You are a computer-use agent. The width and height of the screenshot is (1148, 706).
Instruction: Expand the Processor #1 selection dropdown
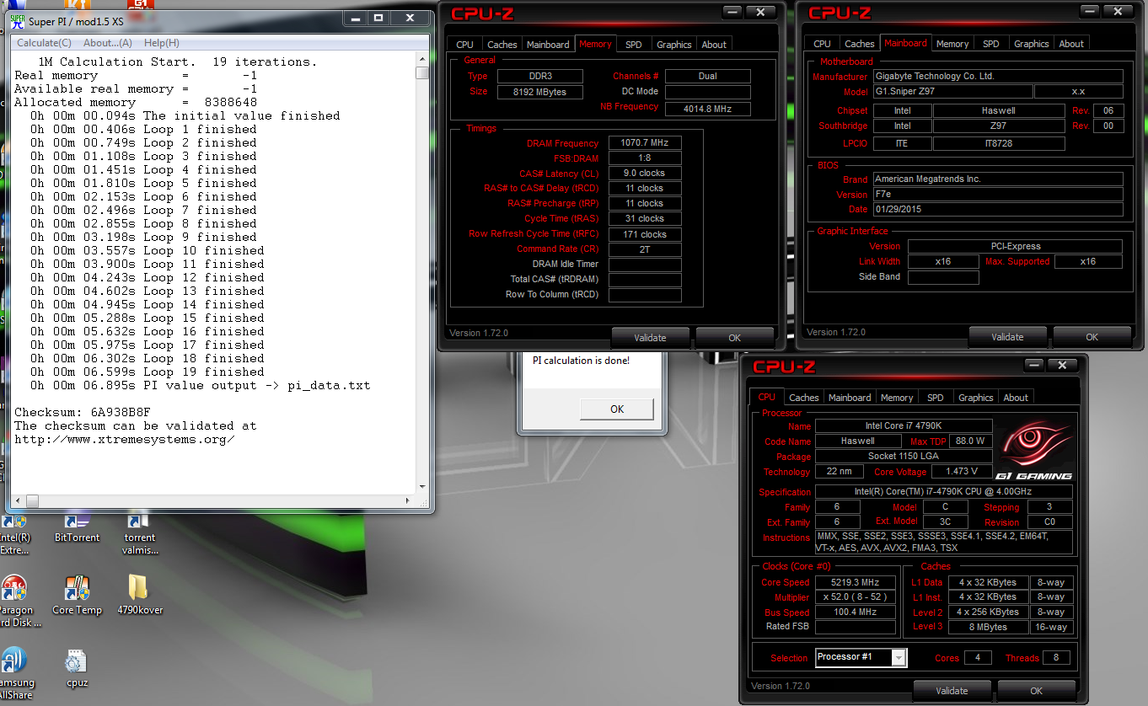coord(899,658)
